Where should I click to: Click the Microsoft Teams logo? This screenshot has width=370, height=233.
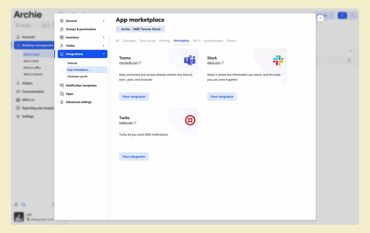click(190, 60)
